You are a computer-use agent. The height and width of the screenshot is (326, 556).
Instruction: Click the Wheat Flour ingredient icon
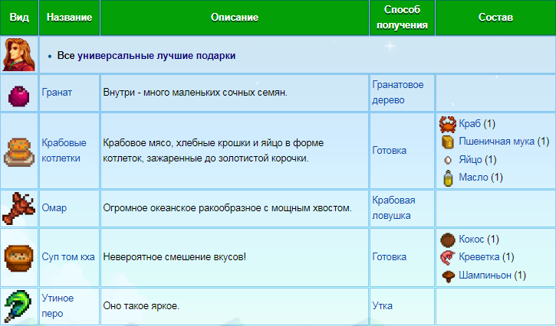tap(448, 142)
